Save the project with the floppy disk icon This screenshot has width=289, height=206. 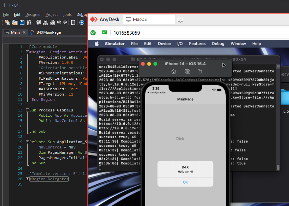[x=22, y=22]
